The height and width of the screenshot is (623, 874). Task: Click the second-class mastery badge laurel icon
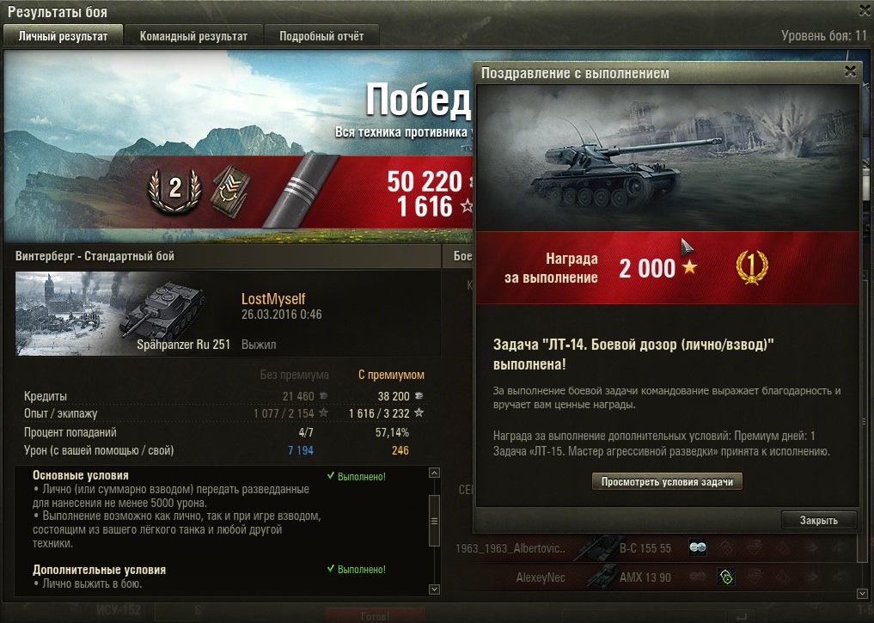click(174, 190)
